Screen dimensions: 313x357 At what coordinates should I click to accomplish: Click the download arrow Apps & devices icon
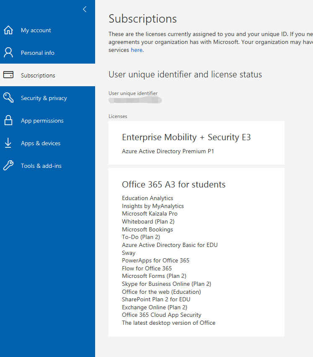pyautogui.click(x=8, y=143)
